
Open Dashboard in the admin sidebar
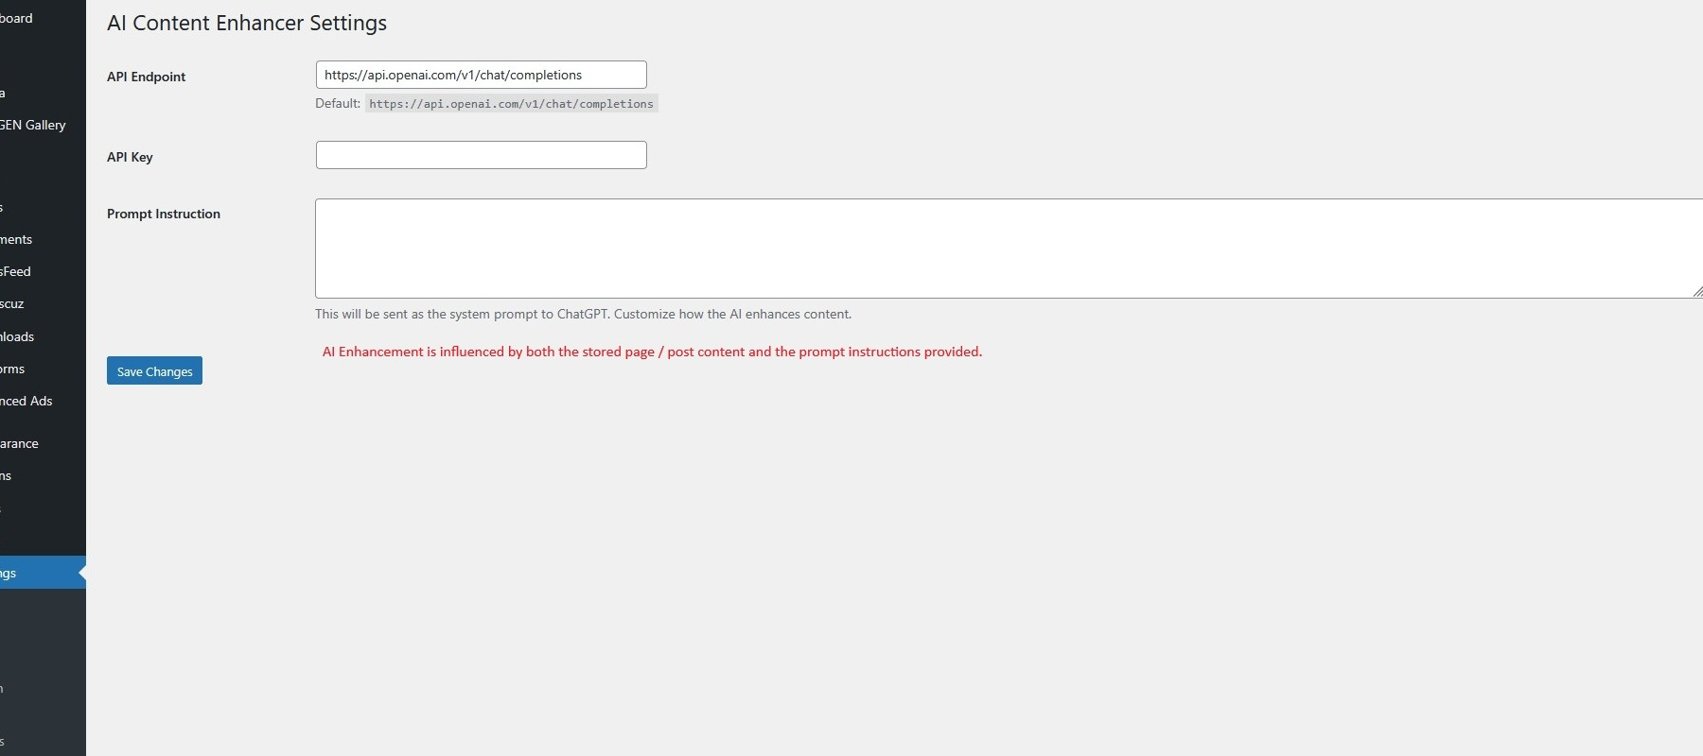(19, 18)
